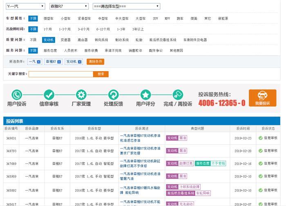Click complaint number 349631
This screenshot has width=286, height=206.
click(x=11, y=138)
